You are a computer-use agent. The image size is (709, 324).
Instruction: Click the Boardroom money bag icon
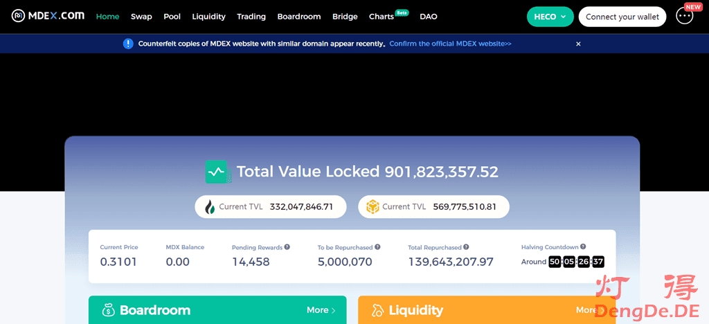pyautogui.click(x=107, y=310)
